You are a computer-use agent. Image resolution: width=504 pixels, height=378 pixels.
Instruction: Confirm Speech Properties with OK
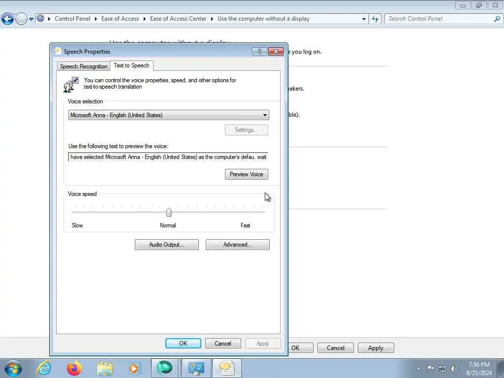183,343
